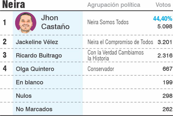Click the Agrupación política column header
The height and width of the screenshot is (116, 173).
click(x=114, y=5)
